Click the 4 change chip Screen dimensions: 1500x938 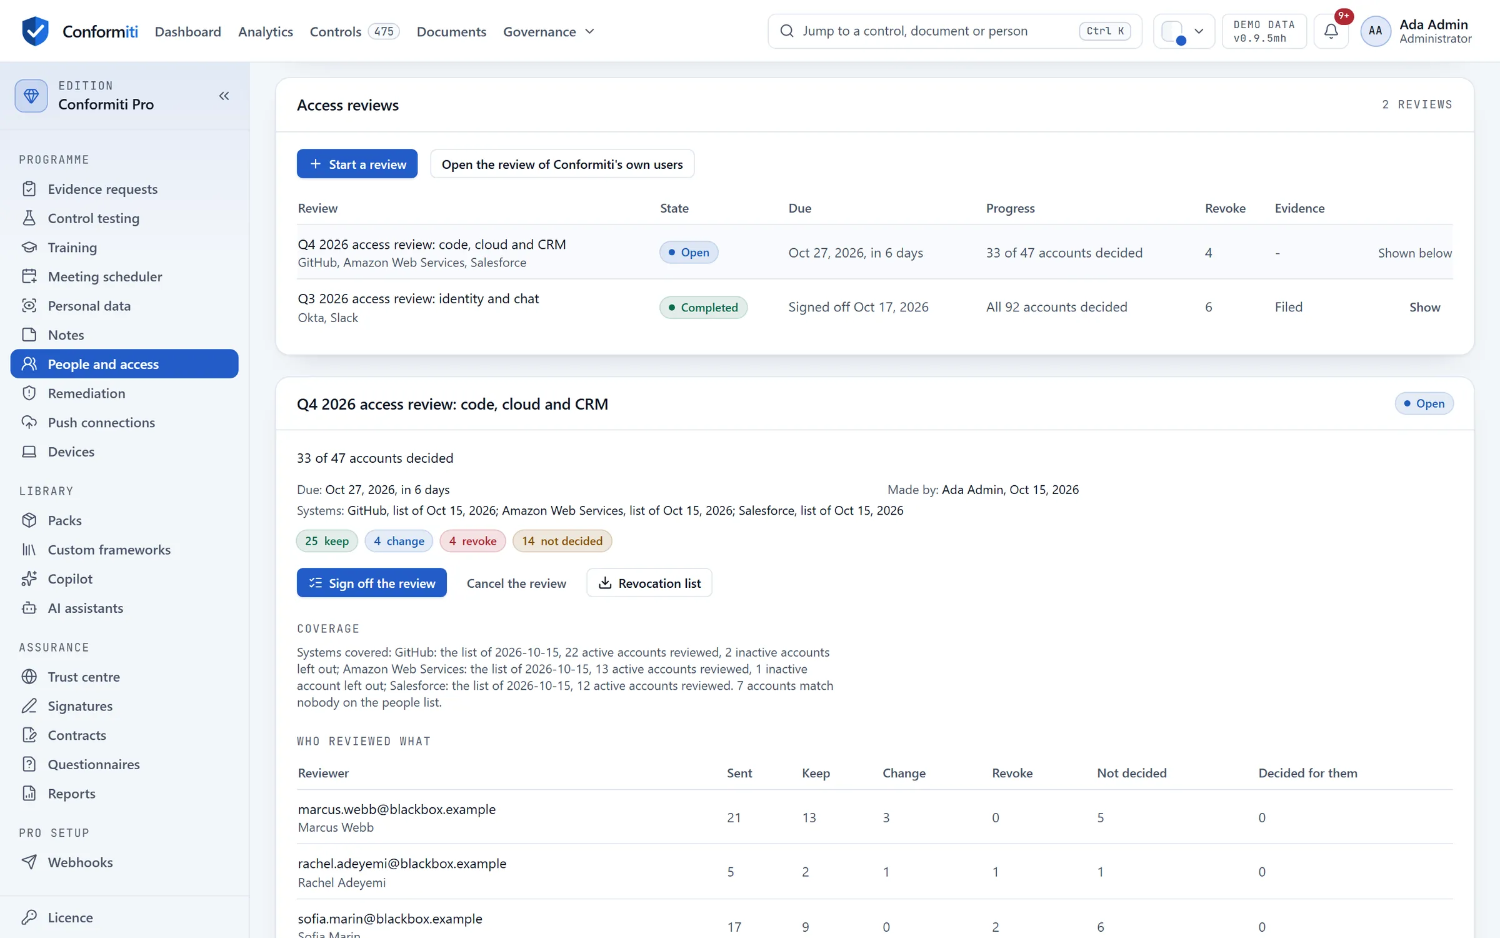(399, 541)
